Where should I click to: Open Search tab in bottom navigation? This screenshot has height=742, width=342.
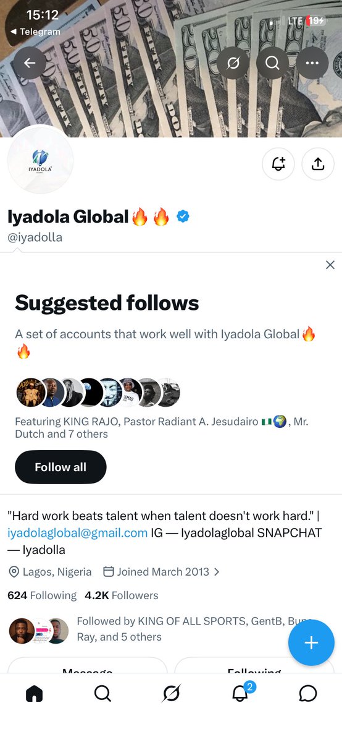coord(102,694)
